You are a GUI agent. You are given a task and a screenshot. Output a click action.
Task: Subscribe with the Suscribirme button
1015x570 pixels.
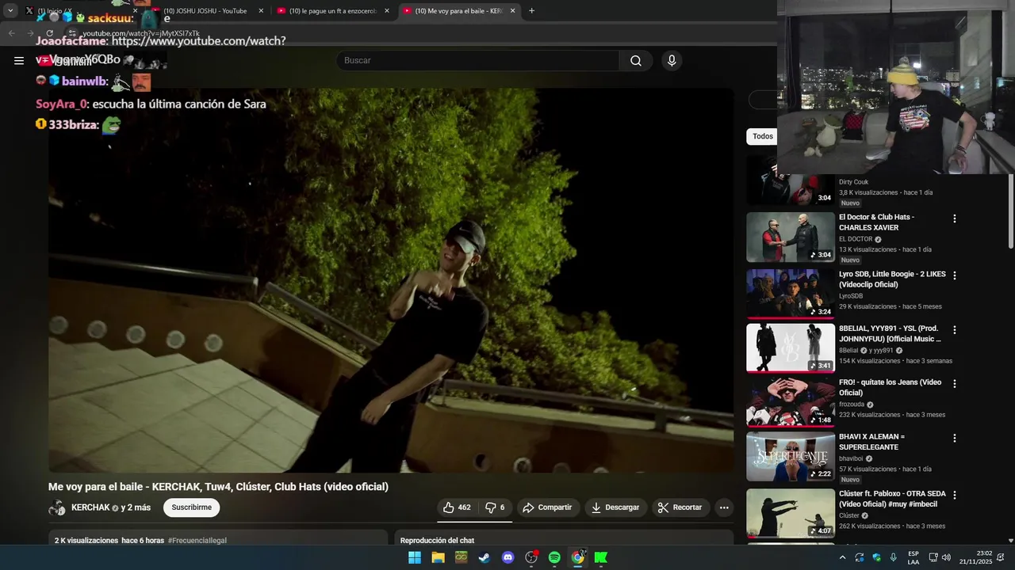[192, 507]
